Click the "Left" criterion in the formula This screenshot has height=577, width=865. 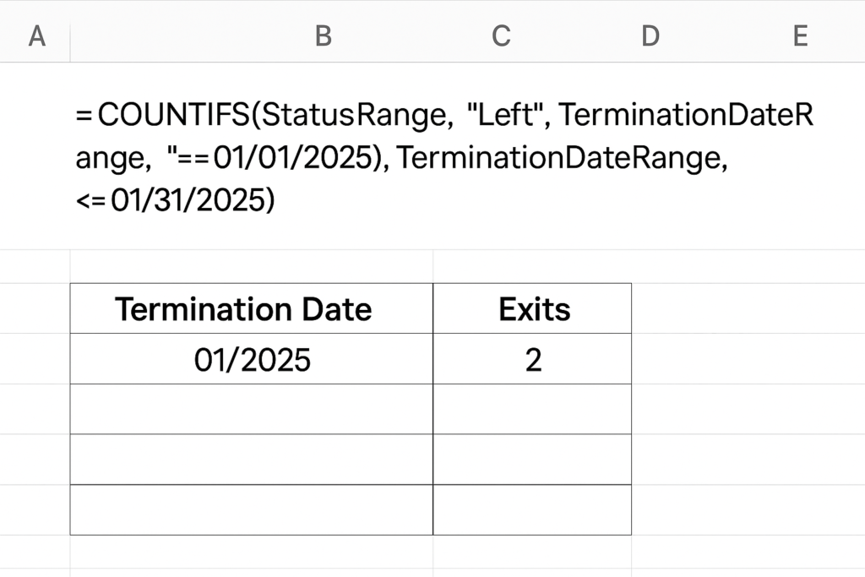(504, 115)
